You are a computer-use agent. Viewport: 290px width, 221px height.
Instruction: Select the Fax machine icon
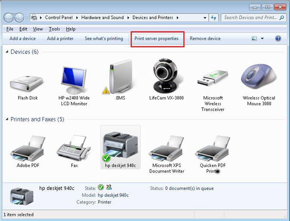coord(73,148)
